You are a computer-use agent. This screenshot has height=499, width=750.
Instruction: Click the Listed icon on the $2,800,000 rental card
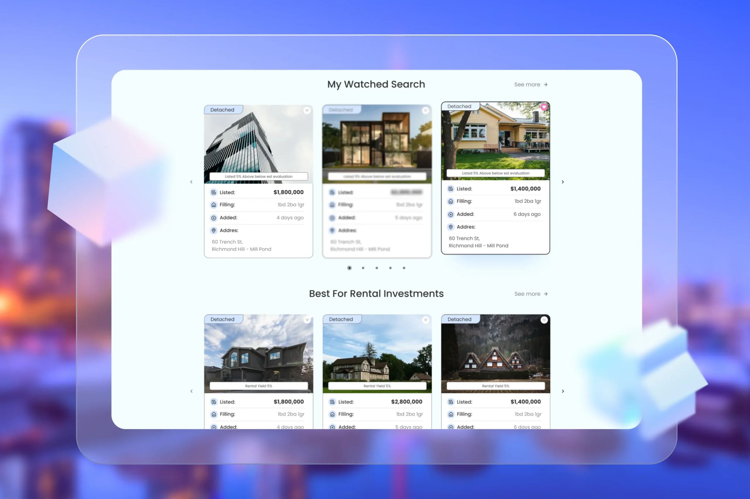(x=332, y=402)
